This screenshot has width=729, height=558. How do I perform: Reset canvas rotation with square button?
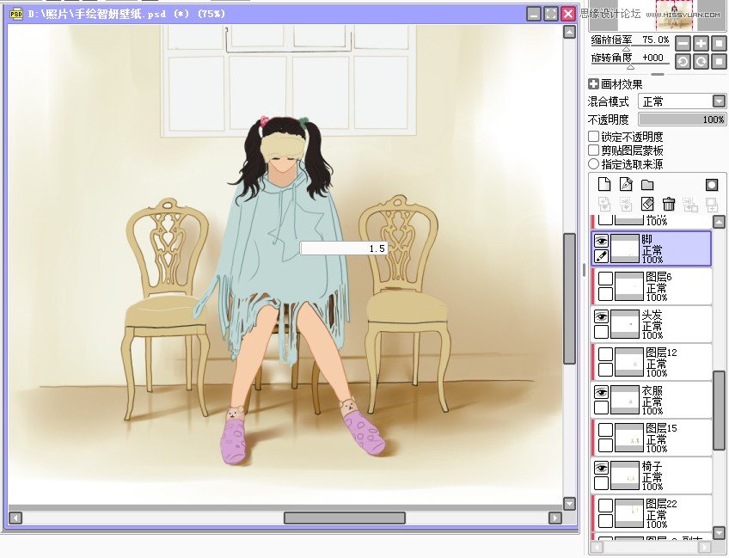(x=720, y=61)
